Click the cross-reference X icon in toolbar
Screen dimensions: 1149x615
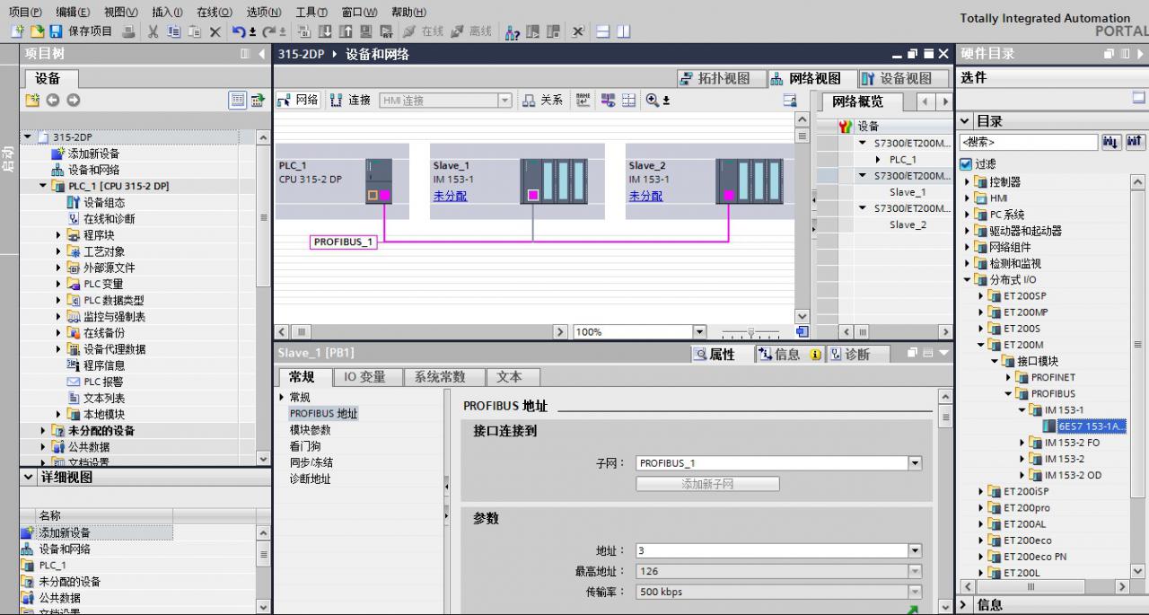pos(577,31)
